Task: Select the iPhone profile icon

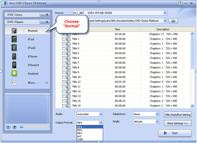Action: tap(14, 56)
